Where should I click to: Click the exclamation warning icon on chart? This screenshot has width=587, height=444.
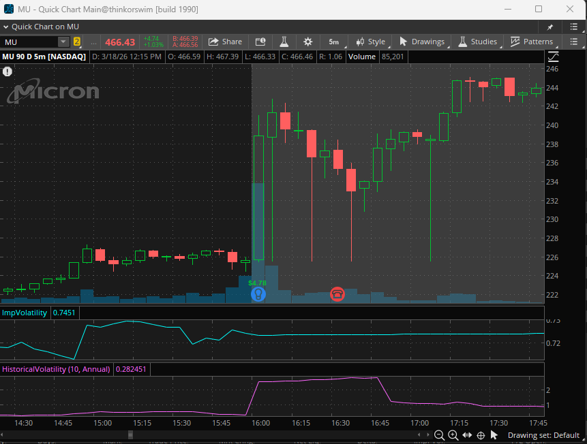(x=7, y=72)
